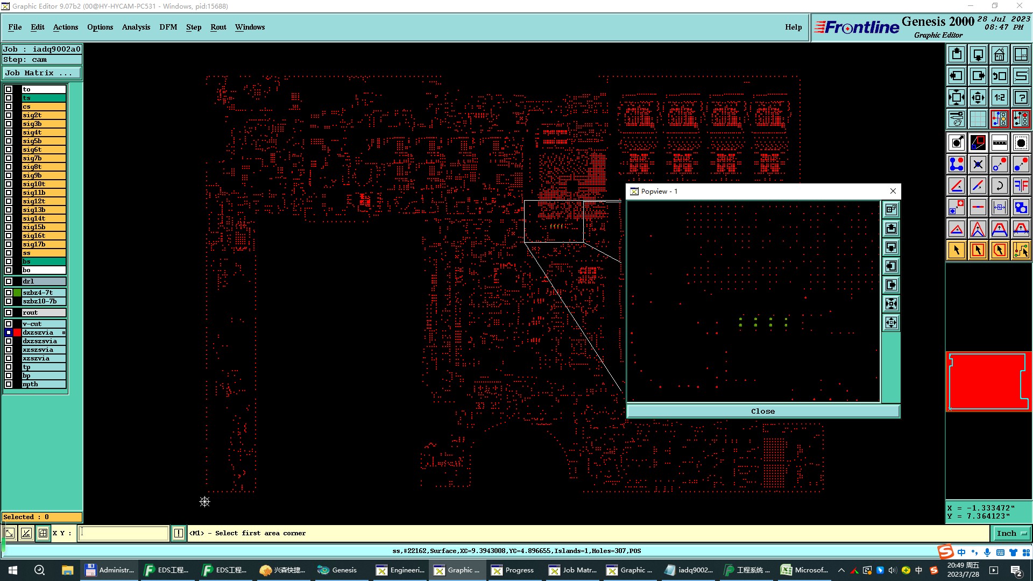Expand hidden system tray icons chevron
The image size is (1033, 581).
[841, 570]
